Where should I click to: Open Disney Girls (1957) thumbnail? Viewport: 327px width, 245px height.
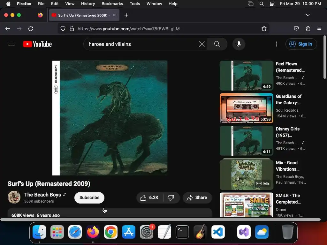click(x=247, y=141)
